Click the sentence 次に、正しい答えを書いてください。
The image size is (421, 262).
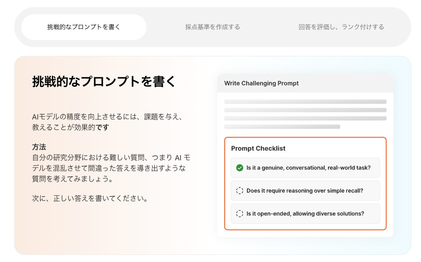click(x=90, y=198)
